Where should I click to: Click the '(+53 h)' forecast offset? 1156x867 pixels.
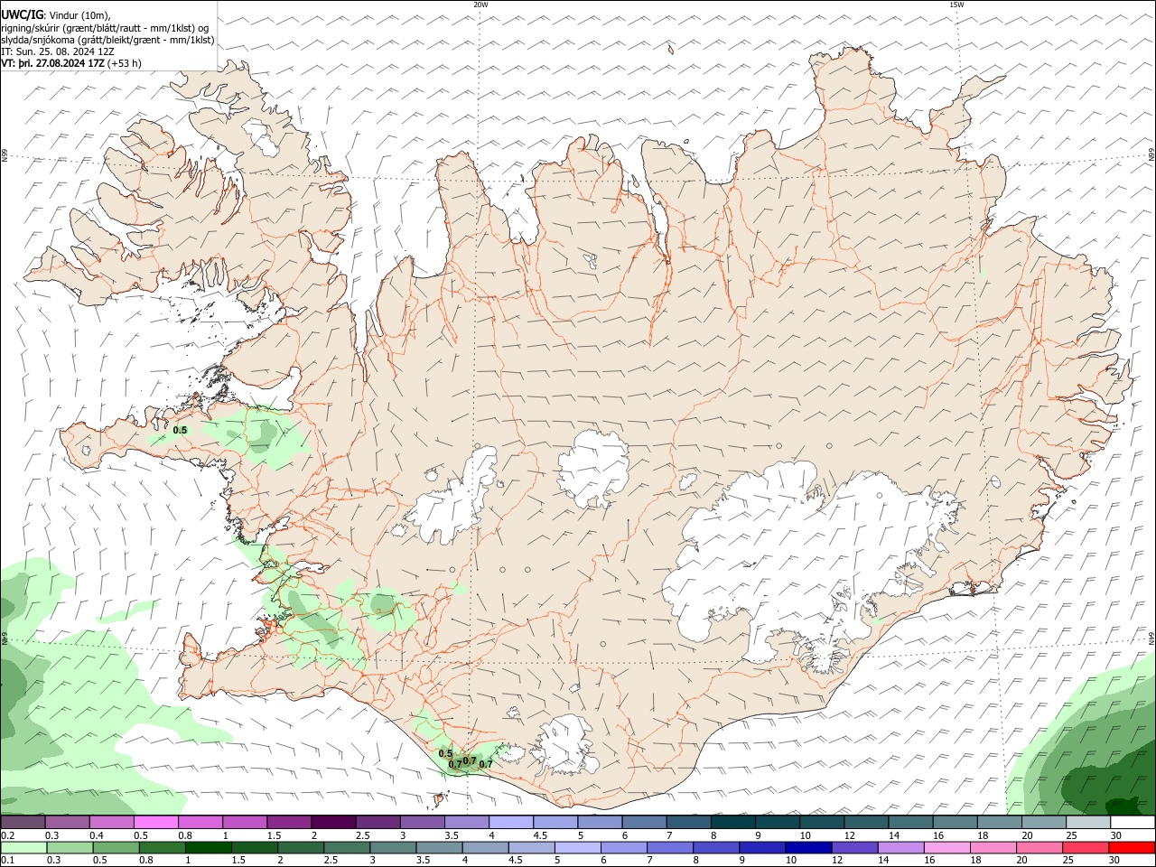coord(125,63)
